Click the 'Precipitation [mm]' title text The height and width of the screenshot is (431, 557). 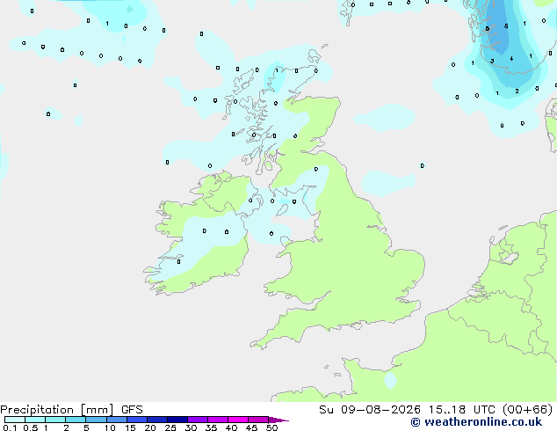pyautogui.click(x=57, y=410)
